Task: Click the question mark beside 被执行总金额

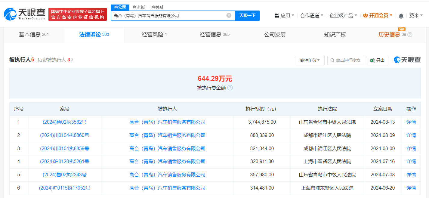Action: [230, 88]
